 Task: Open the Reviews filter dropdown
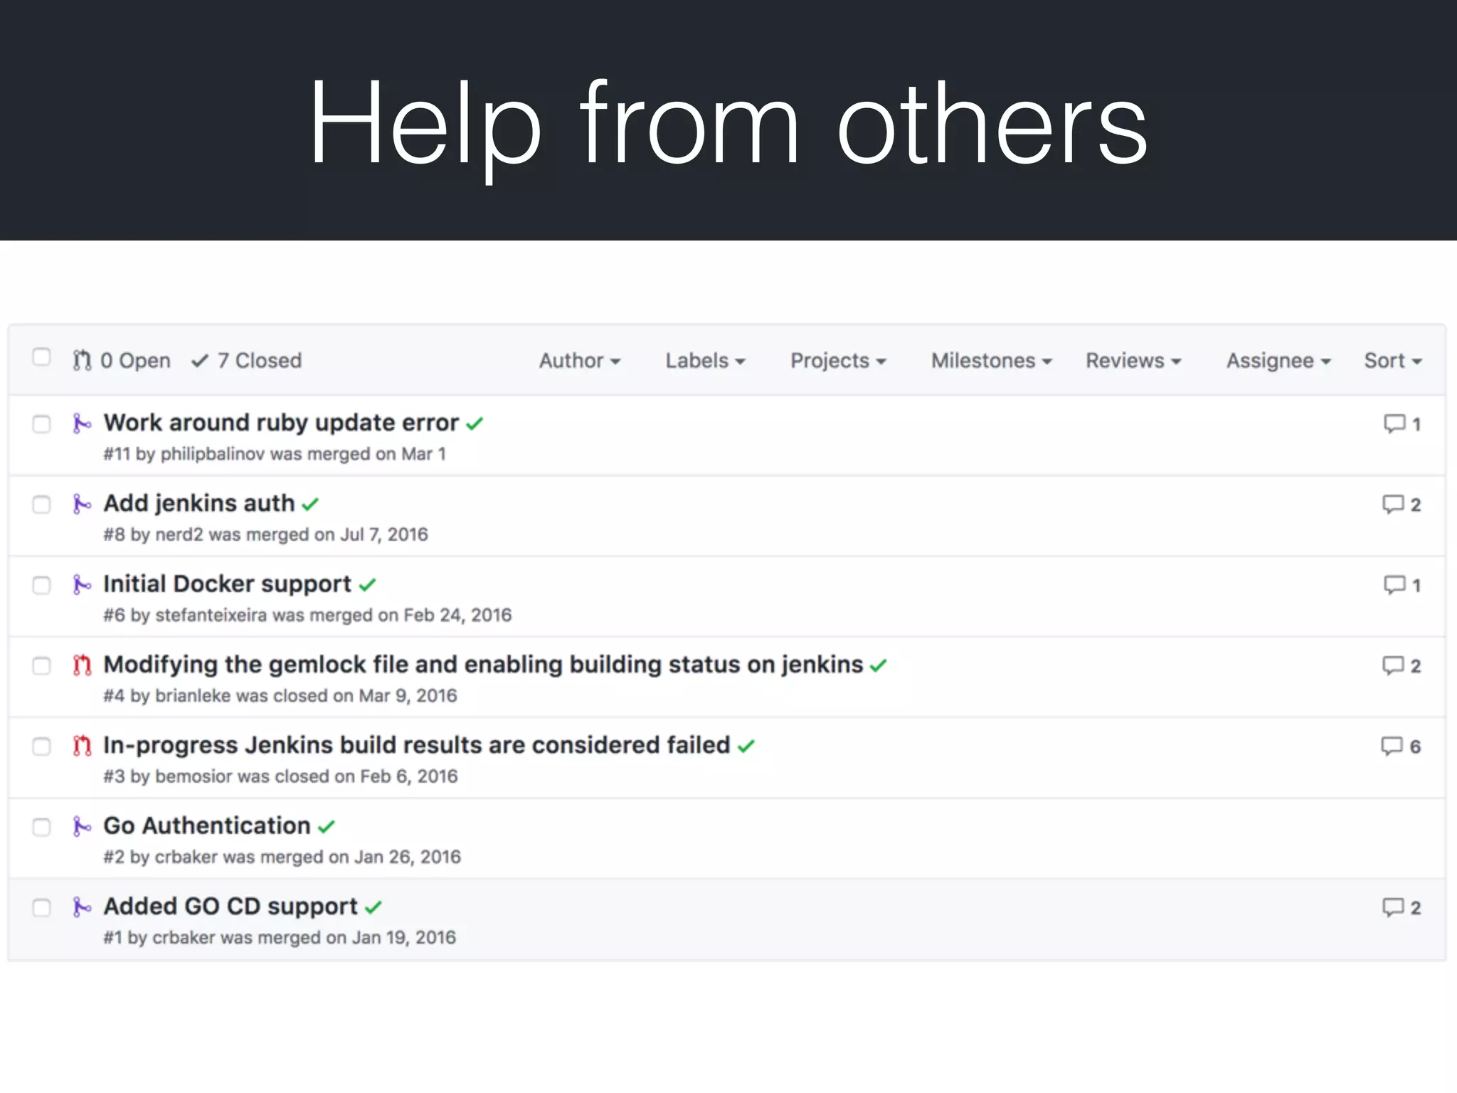[1133, 361]
